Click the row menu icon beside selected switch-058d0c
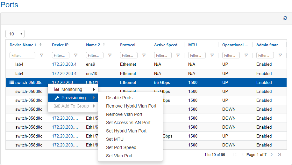The image size is (292, 165). point(12,82)
